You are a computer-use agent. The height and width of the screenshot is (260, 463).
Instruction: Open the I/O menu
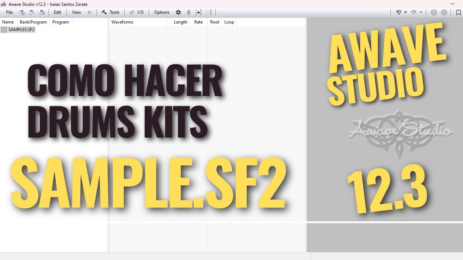140,12
